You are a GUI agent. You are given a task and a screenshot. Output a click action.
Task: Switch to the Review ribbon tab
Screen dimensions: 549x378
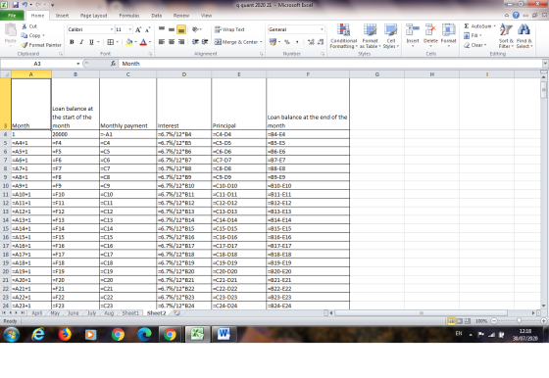[x=181, y=16]
